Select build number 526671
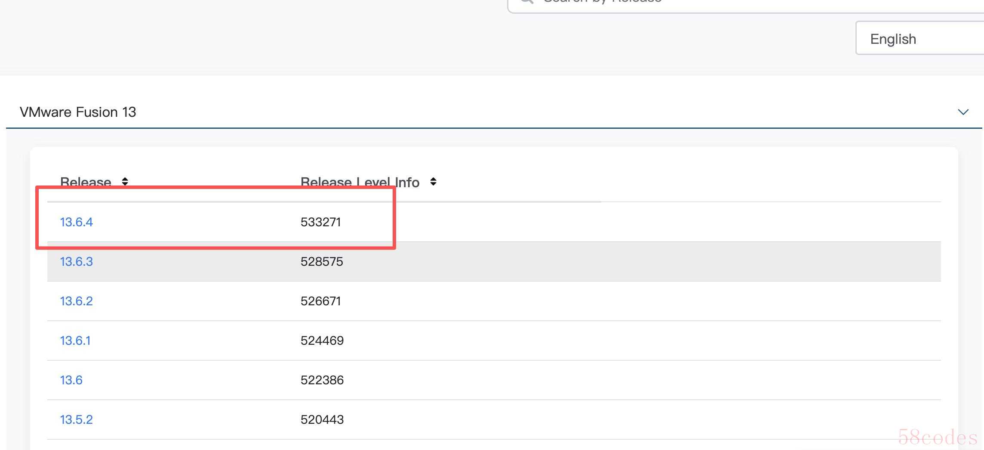Viewport: 984px width, 450px height. tap(321, 301)
